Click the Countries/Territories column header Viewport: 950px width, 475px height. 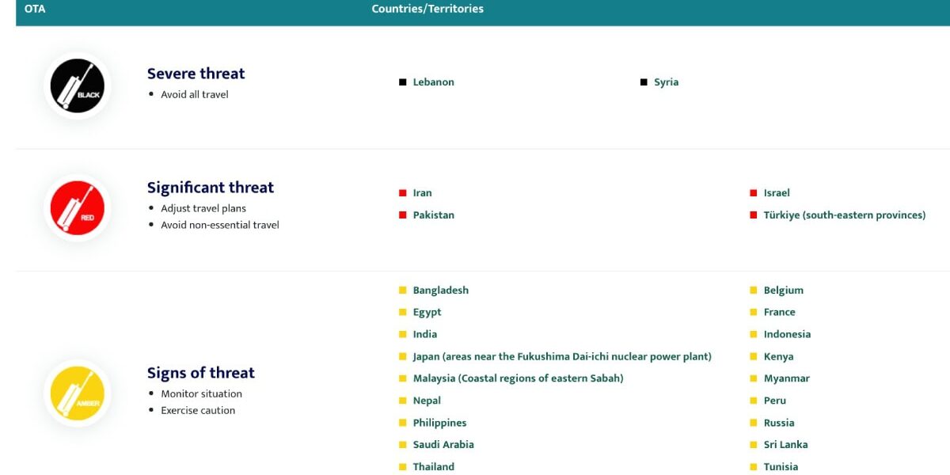[x=427, y=9]
